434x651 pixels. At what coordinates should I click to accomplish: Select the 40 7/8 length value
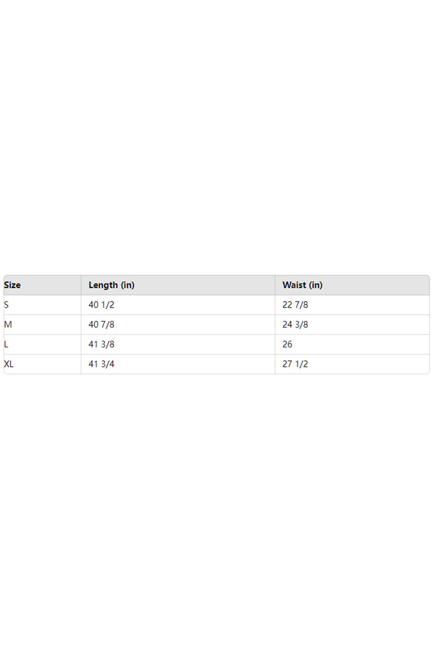(x=101, y=324)
